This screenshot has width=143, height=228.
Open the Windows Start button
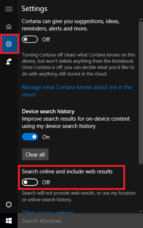9,221
